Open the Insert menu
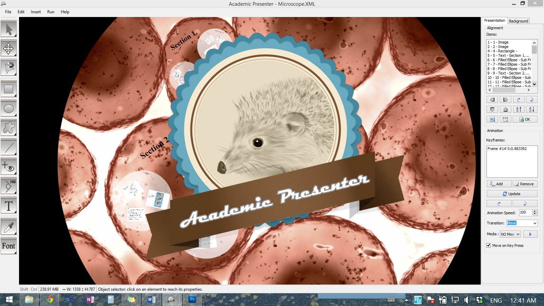This screenshot has height=306, width=544. pyautogui.click(x=36, y=12)
